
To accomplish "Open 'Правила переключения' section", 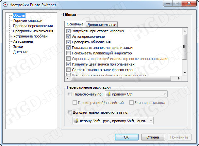I will pos(33,26).
